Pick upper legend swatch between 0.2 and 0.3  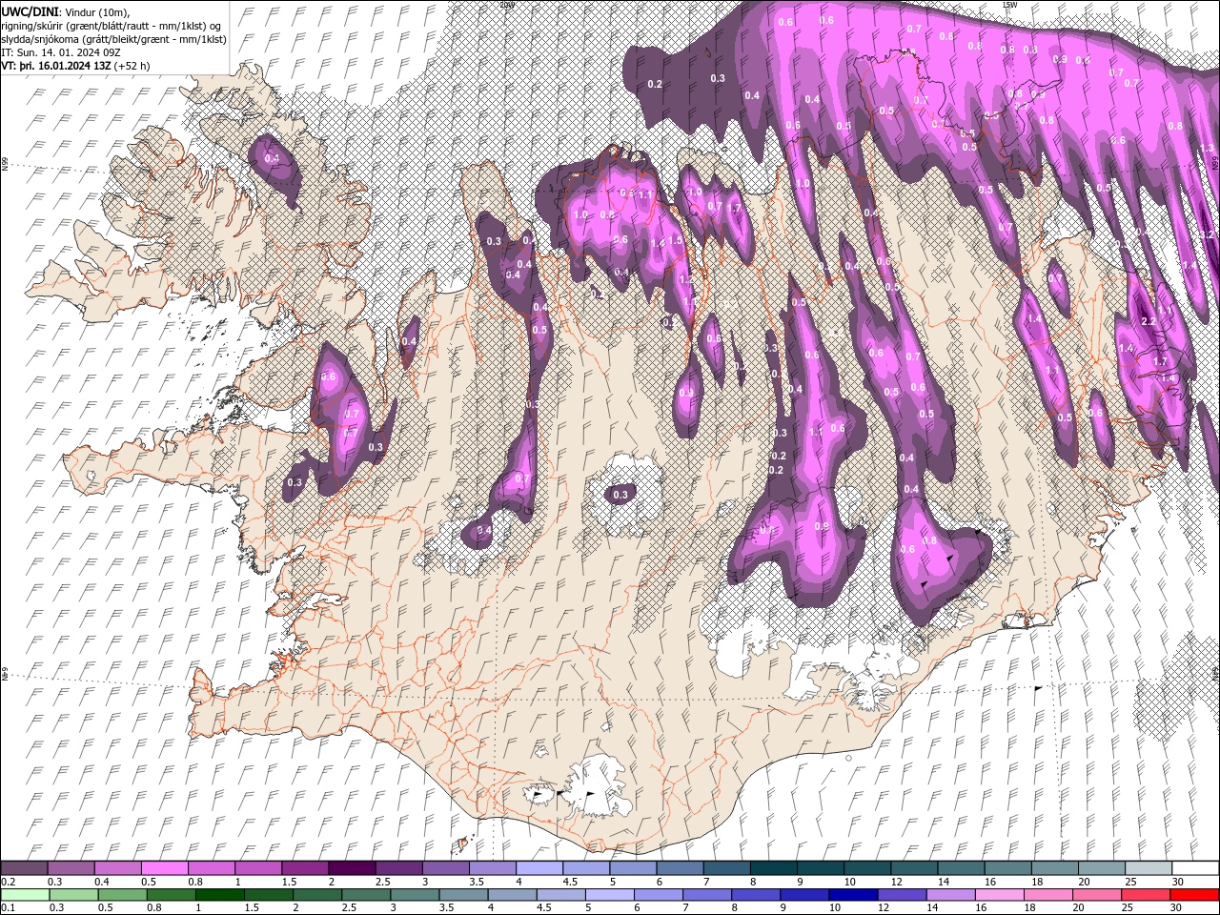click(x=24, y=868)
